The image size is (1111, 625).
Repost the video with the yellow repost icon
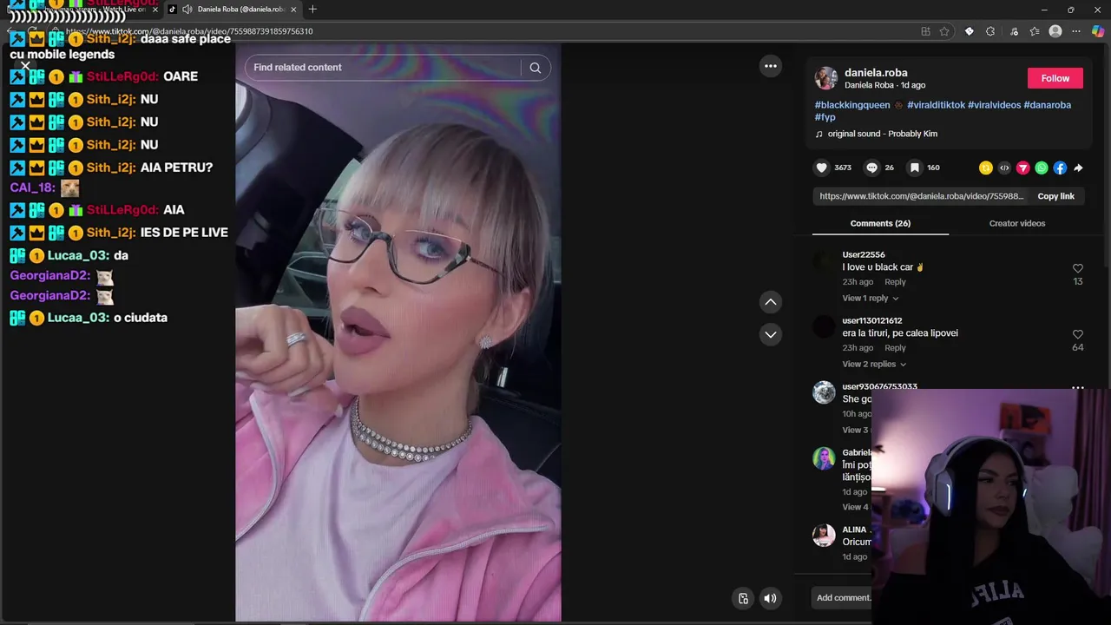tap(986, 168)
